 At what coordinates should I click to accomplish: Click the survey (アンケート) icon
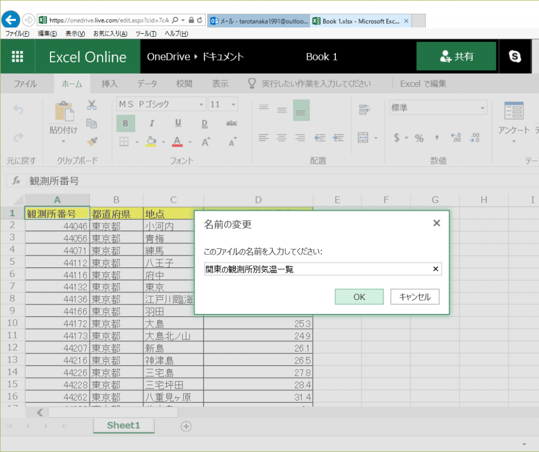514,111
